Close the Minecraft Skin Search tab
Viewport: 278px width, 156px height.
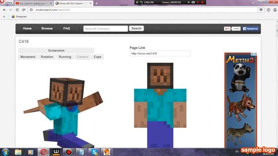91,3
